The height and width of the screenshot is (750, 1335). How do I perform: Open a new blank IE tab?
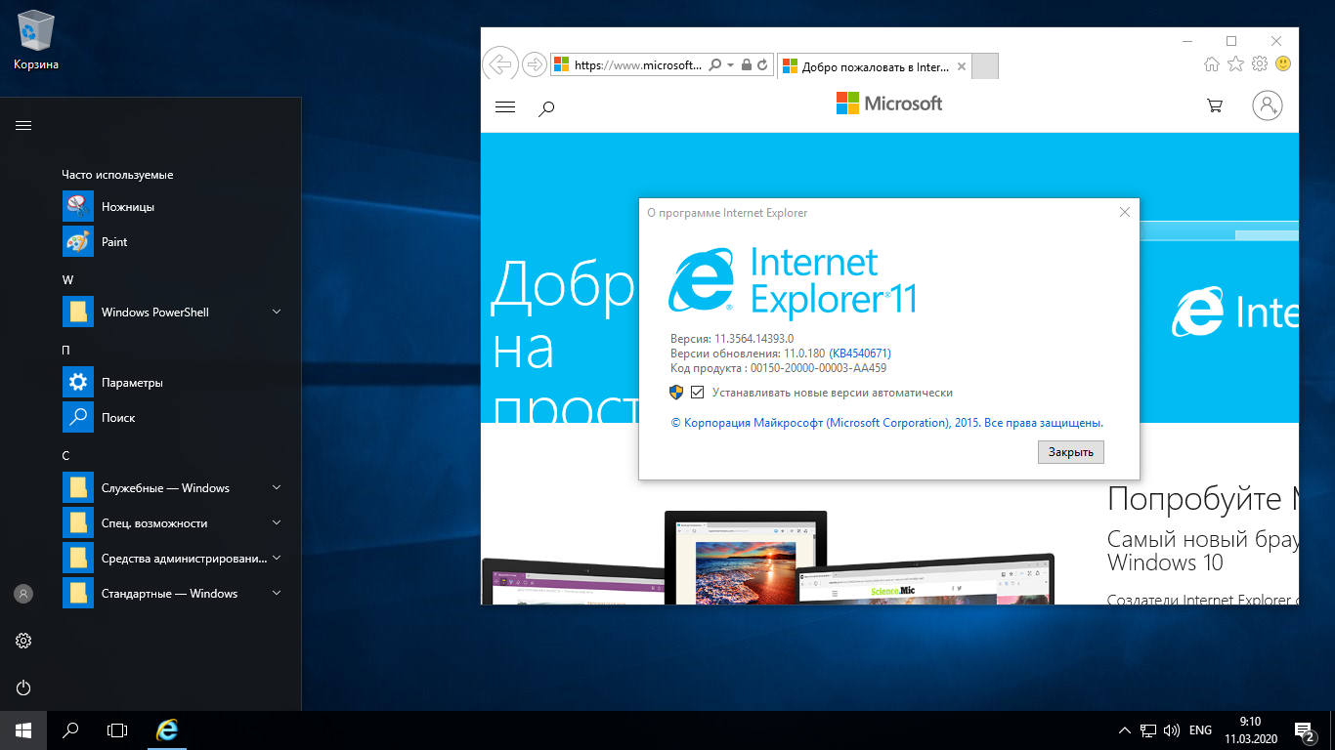[x=985, y=67]
